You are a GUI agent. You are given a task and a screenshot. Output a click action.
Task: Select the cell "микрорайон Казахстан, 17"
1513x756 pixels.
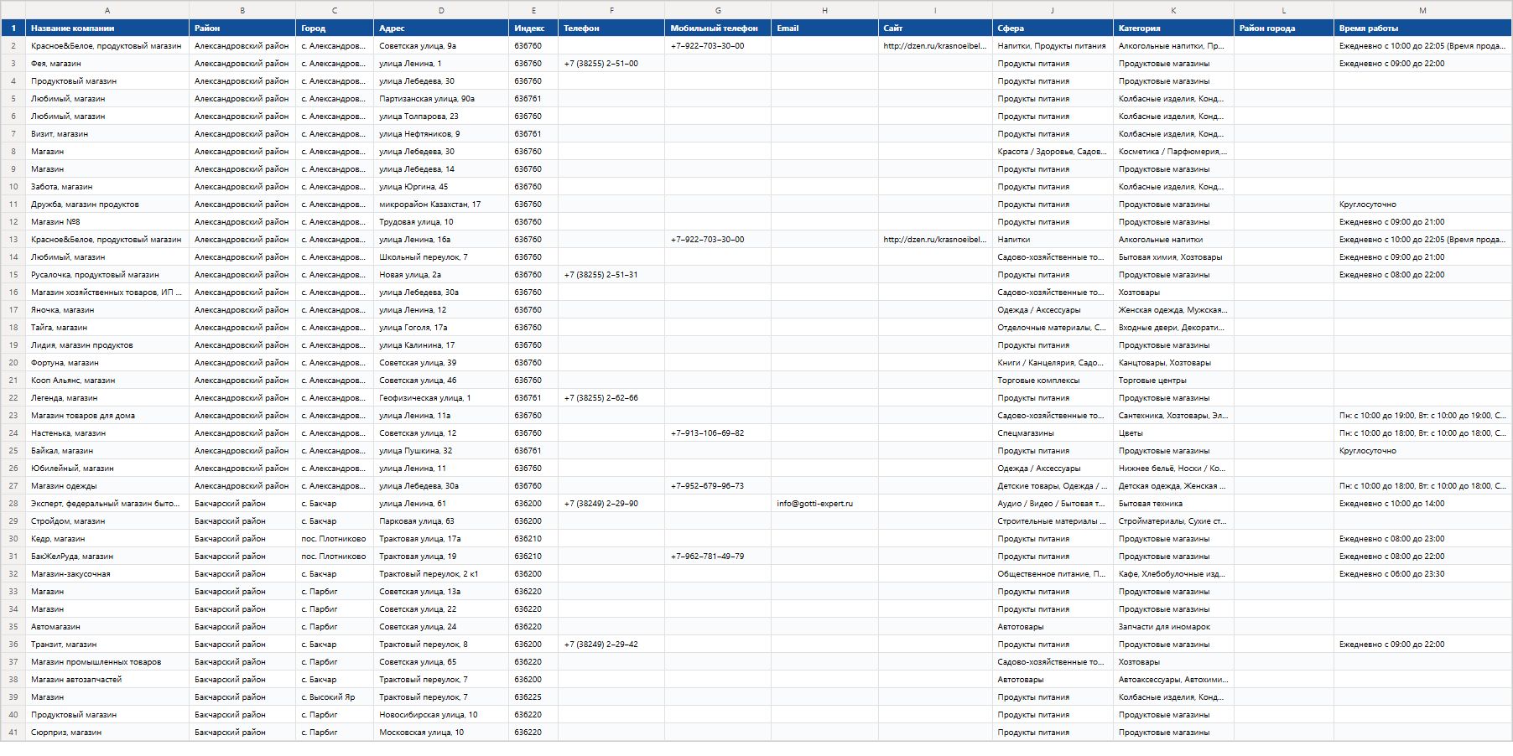pyautogui.click(x=441, y=205)
